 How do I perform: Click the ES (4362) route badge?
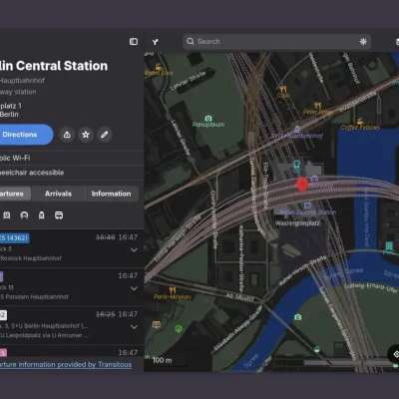(x=14, y=238)
